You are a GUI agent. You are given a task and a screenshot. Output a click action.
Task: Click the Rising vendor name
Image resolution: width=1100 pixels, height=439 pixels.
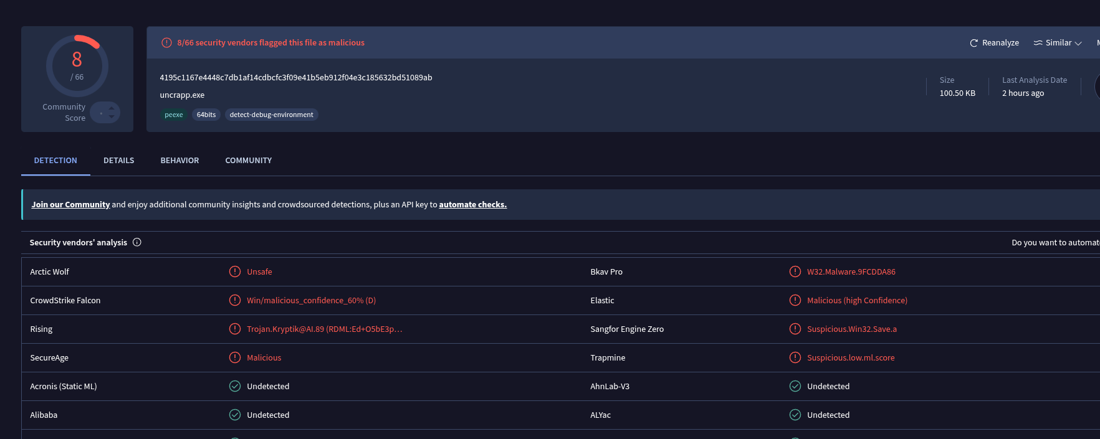pos(41,329)
